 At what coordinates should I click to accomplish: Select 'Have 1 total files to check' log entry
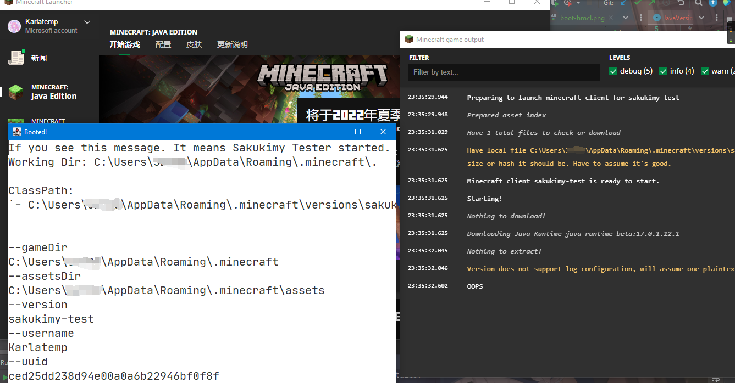pos(544,133)
